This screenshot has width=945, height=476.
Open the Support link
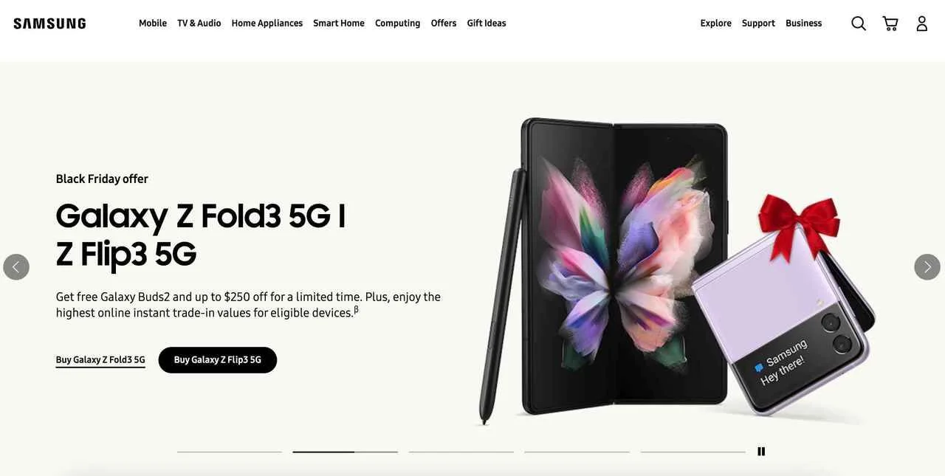[x=758, y=23]
